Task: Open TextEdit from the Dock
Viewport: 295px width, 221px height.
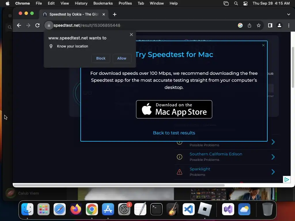Action: (x=140, y=209)
